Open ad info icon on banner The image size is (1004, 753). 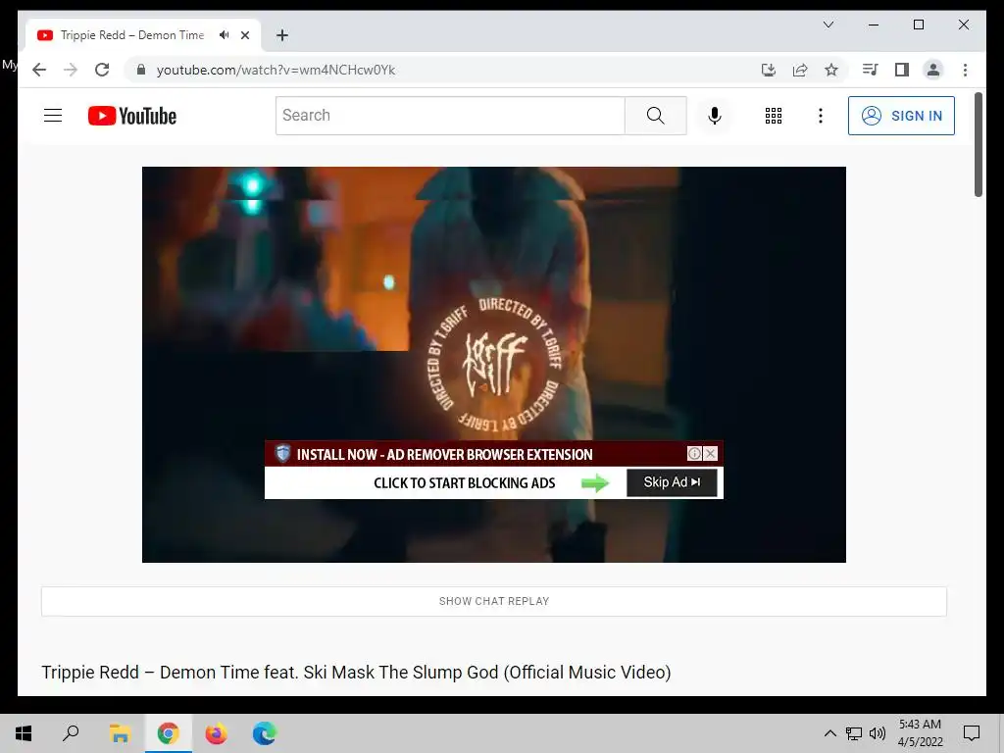pyautogui.click(x=694, y=453)
